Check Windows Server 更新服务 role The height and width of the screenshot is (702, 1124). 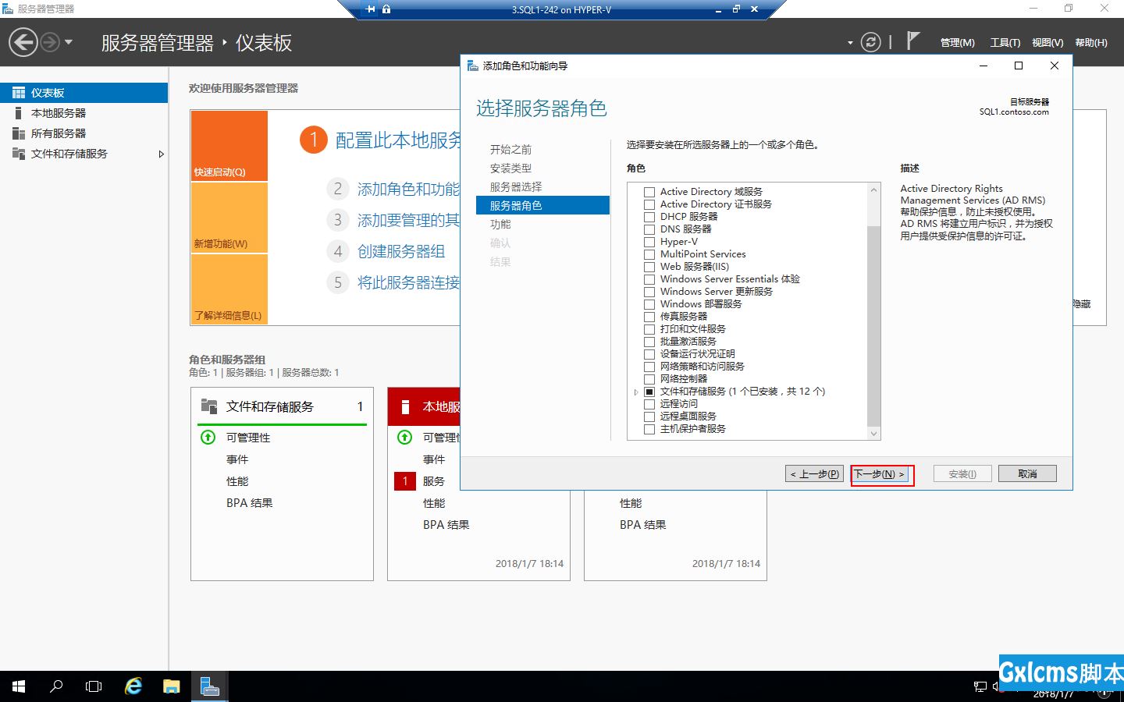(649, 292)
